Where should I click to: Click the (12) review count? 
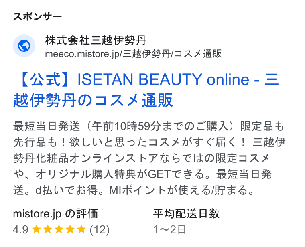point(100,229)
